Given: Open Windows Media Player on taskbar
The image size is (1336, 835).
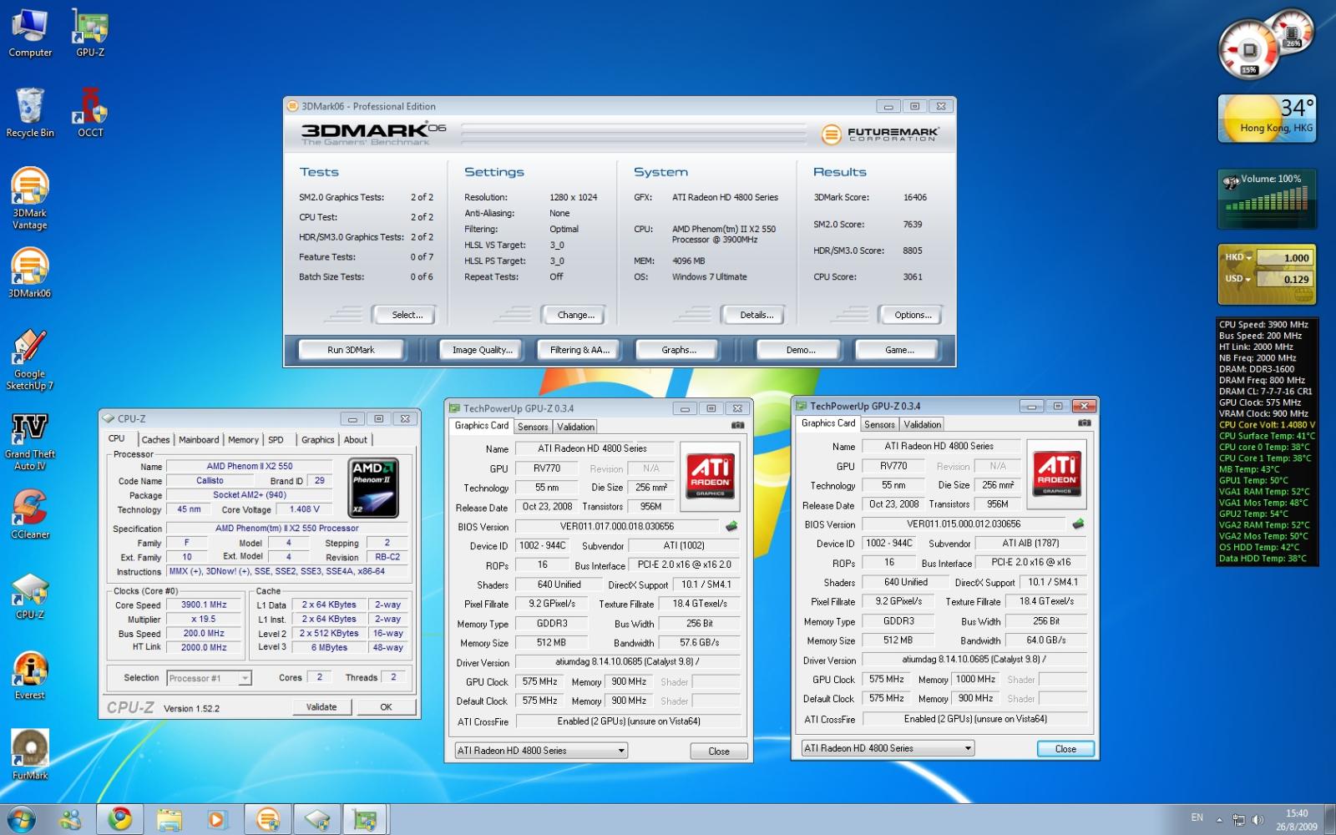Looking at the screenshot, I should 216,819.
